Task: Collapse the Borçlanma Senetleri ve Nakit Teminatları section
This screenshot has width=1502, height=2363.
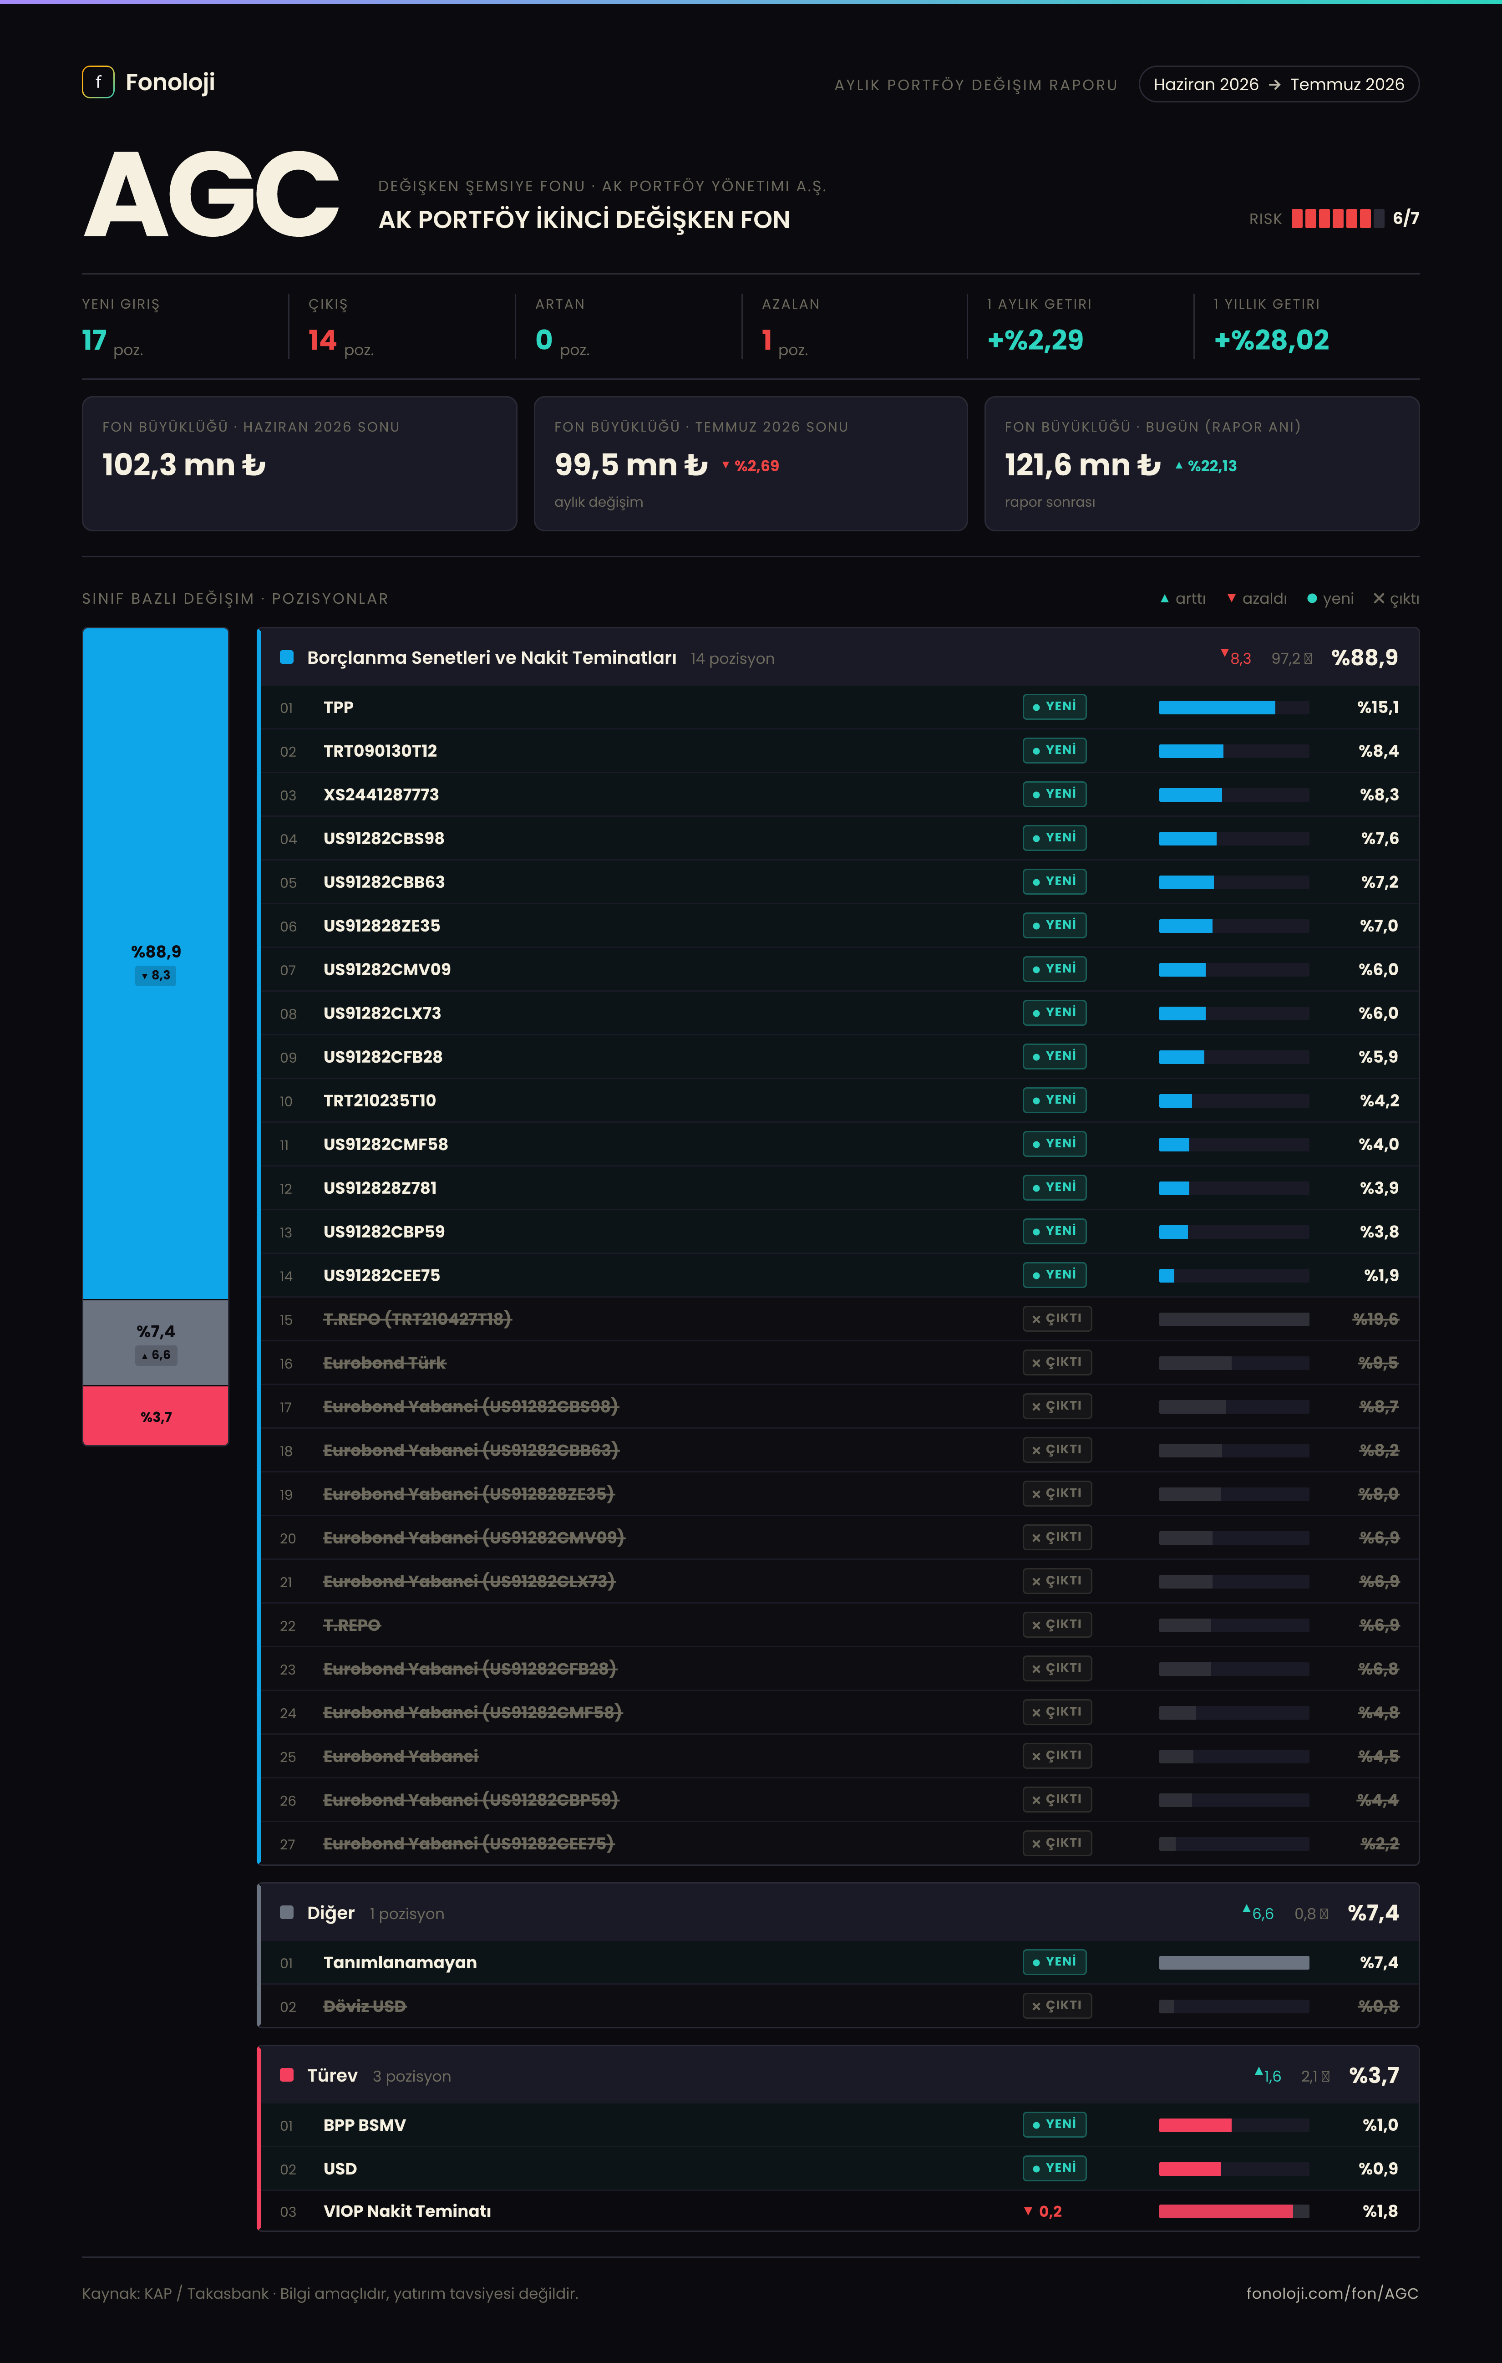Action: [x=839, y=657]
